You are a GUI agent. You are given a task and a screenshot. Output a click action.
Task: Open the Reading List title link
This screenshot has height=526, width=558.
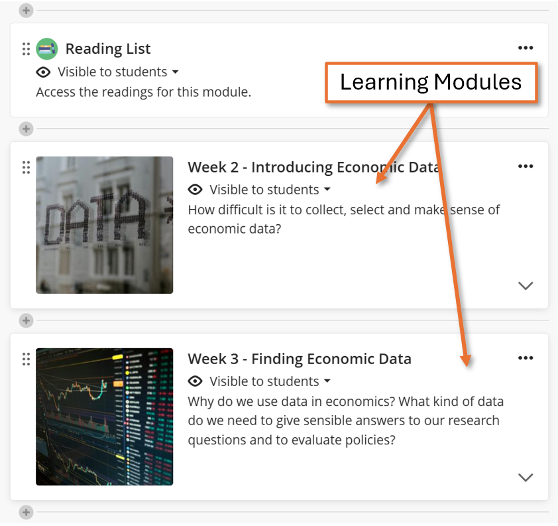point(108,48)
